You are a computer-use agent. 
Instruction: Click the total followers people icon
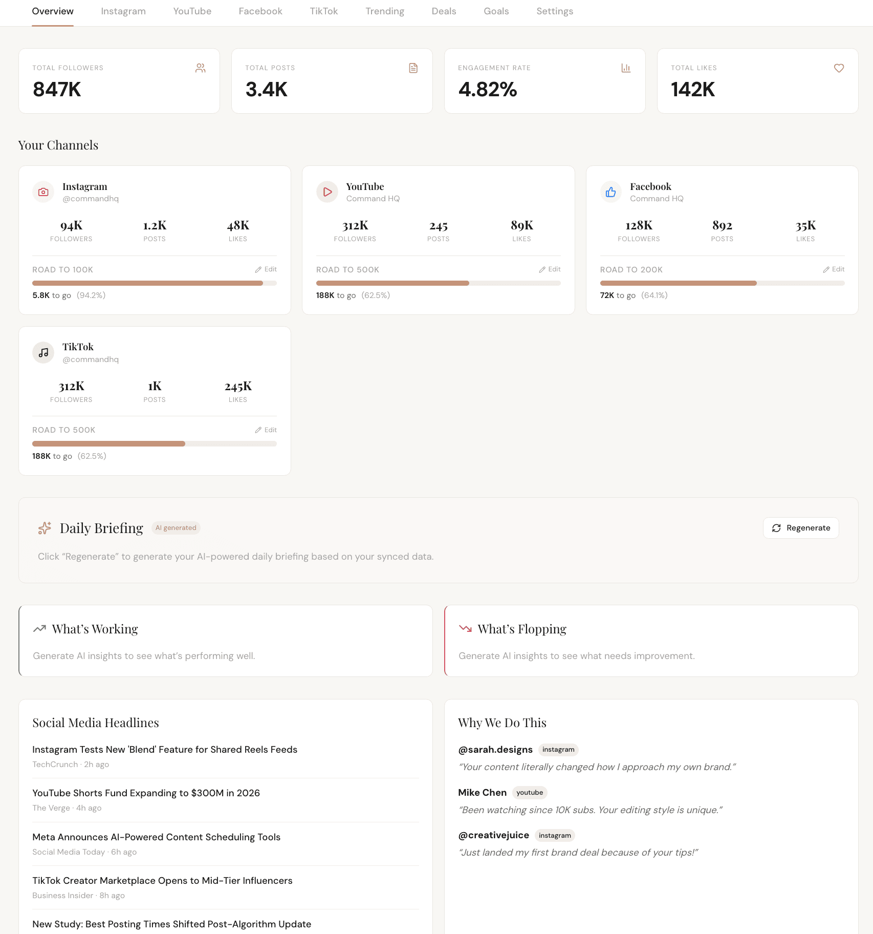coord(200,67)
